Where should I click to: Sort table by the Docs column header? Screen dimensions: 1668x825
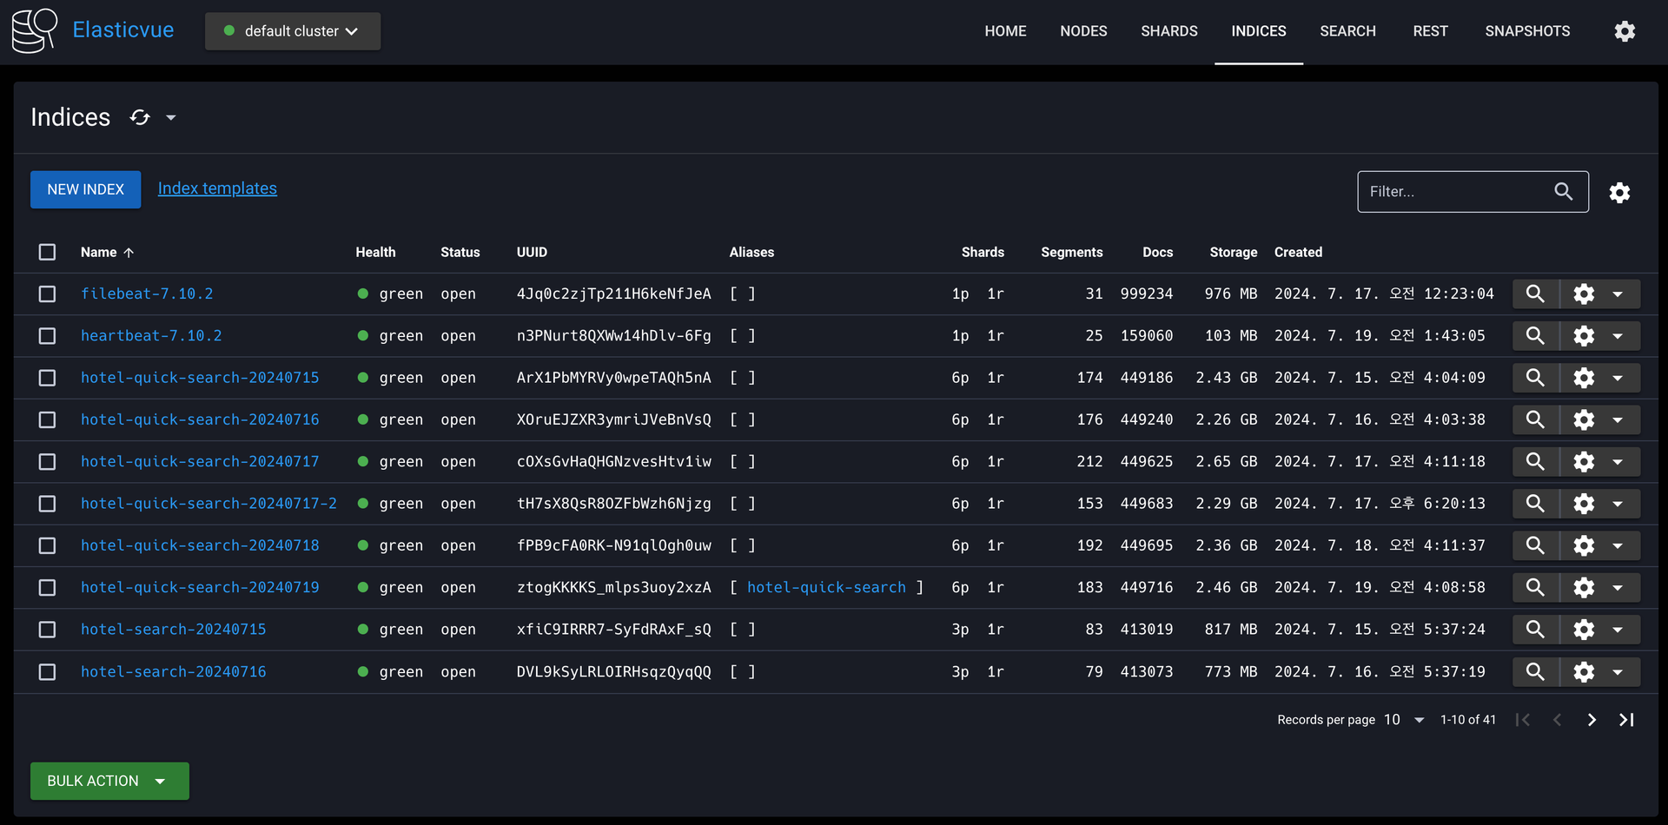pos(1157,252)
